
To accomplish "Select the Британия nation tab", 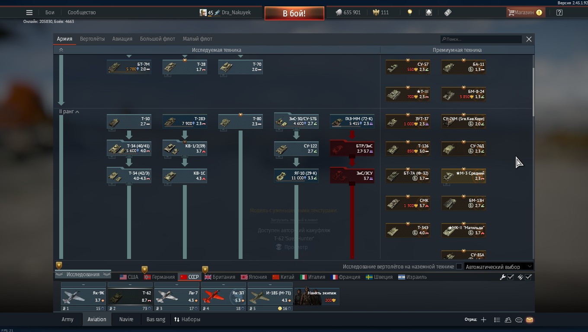I will coord(220,277).
